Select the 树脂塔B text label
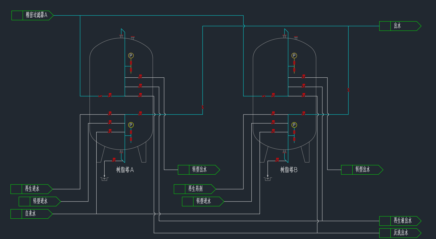 pos(289,170)
